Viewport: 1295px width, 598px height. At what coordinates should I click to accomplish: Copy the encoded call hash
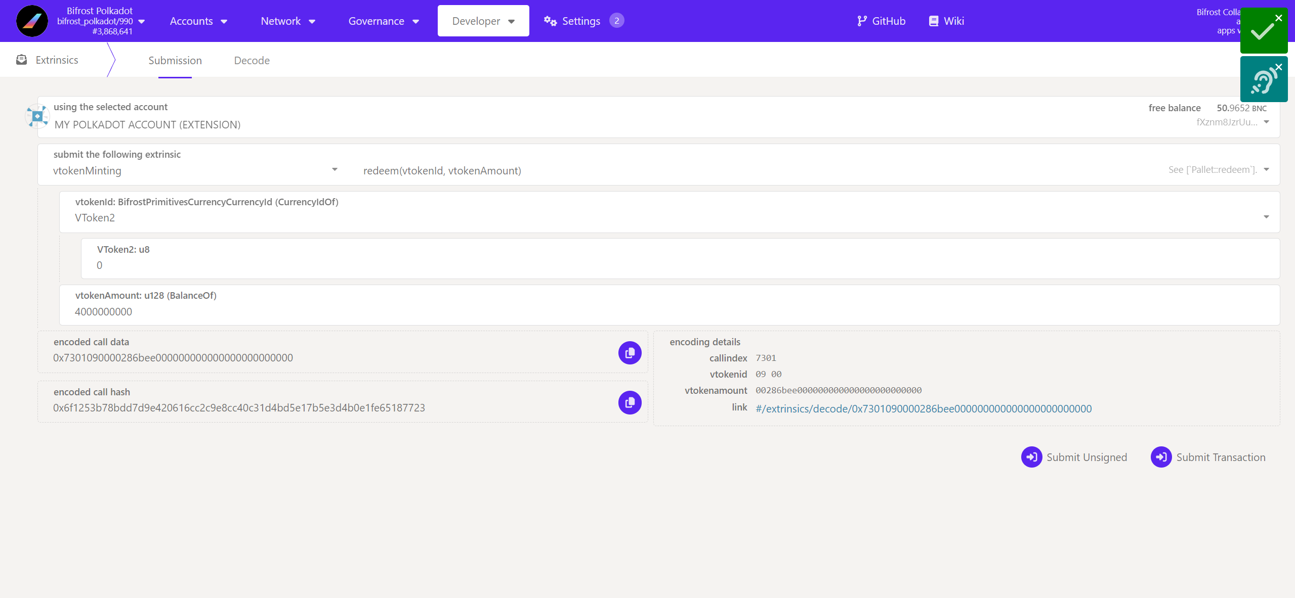(x=630, y=403)
